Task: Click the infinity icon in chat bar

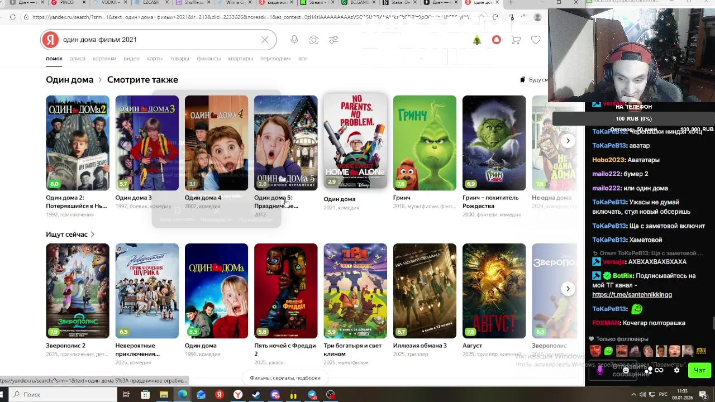Action: click(x=659, y=370)
